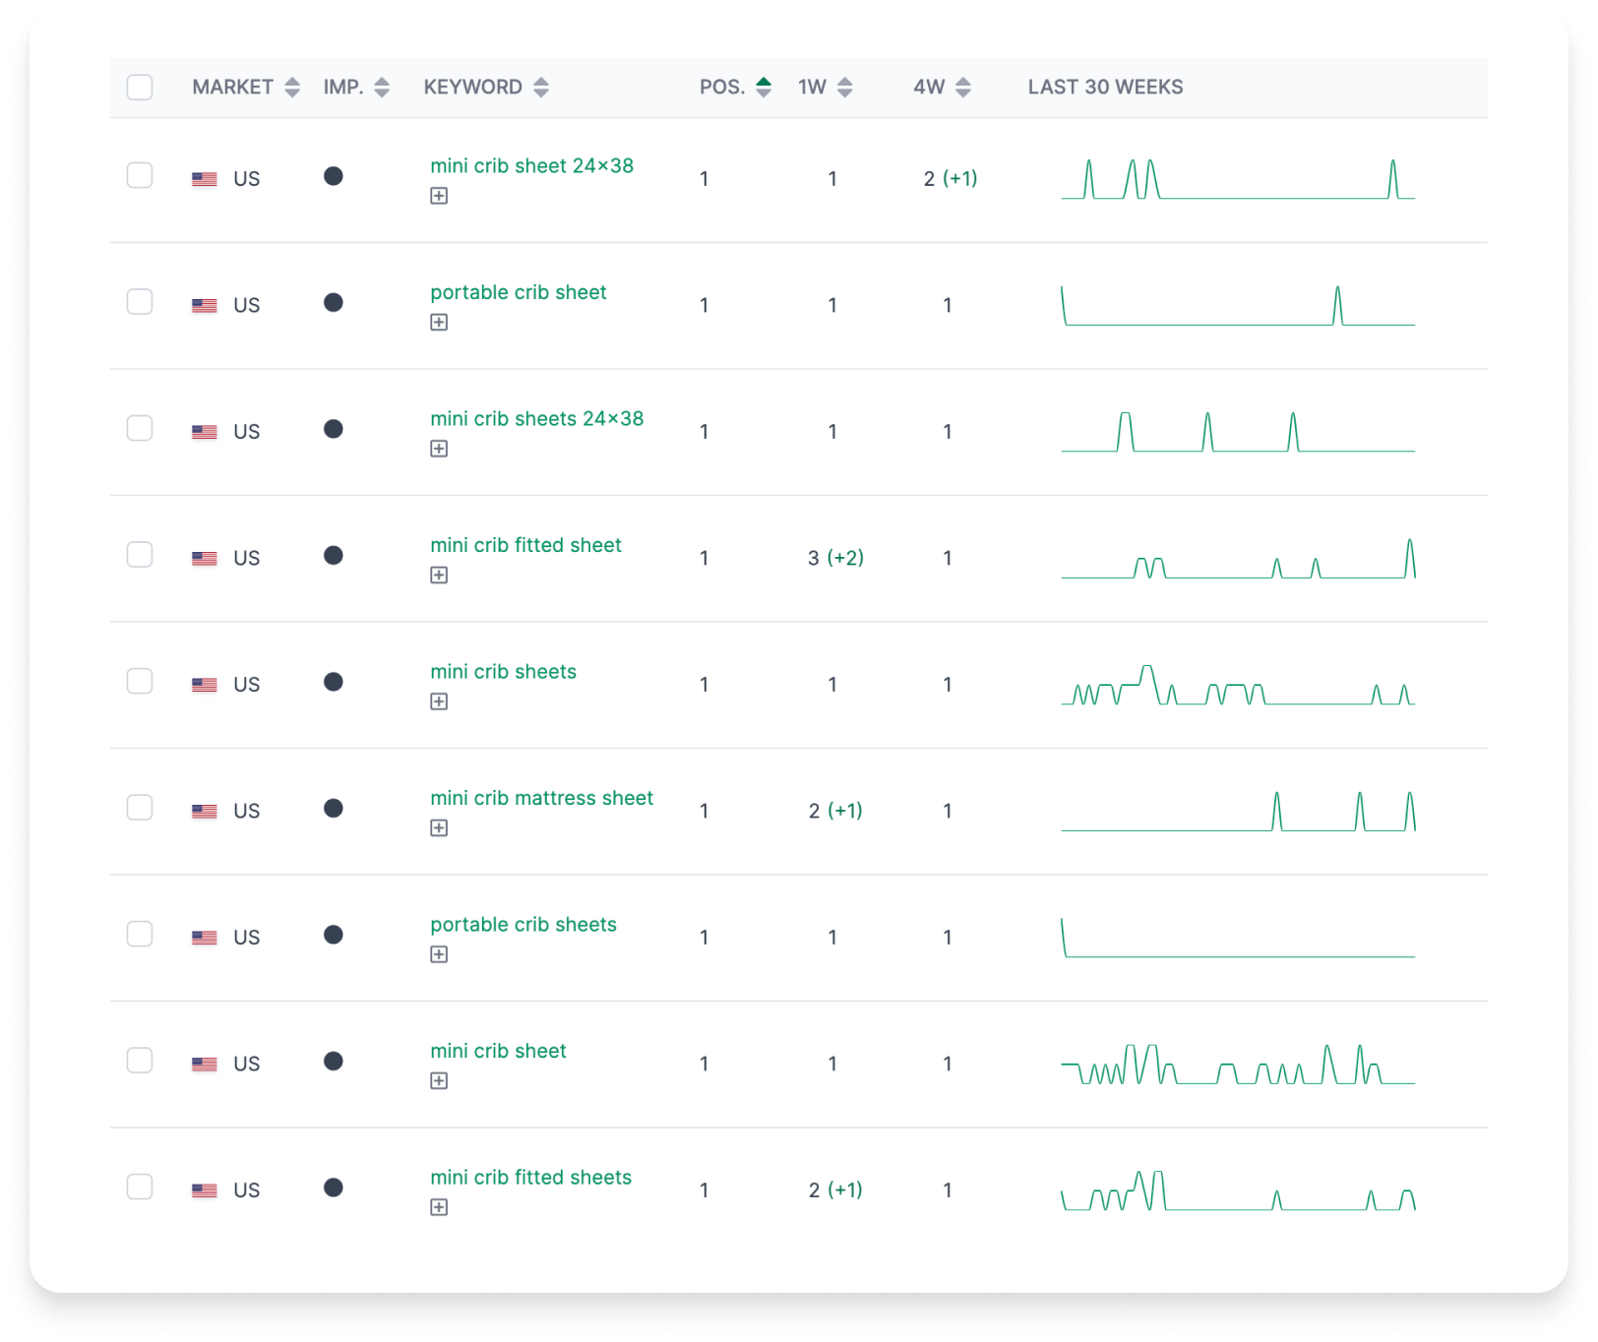Tick checkbox for portable crib sheet row
1598x1342 pixels.
(140, 301)
